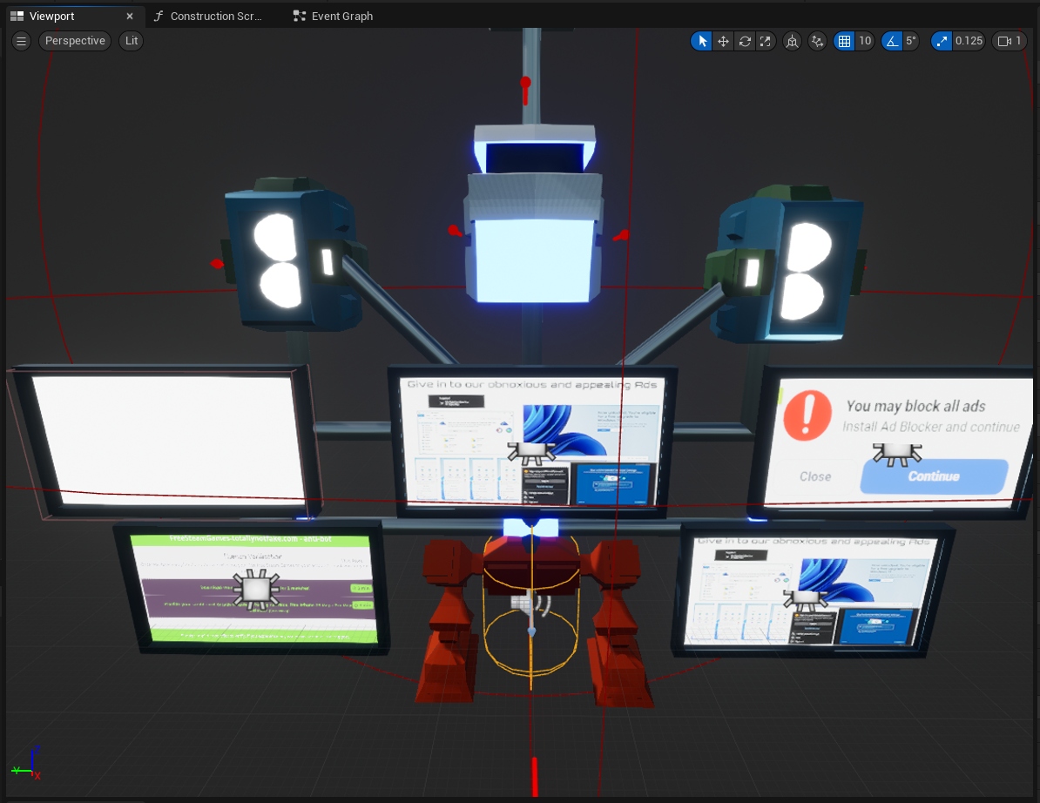Select the green FreeSteamGames screen
This screenshot has height=803, width=1040.
point(254,588)
